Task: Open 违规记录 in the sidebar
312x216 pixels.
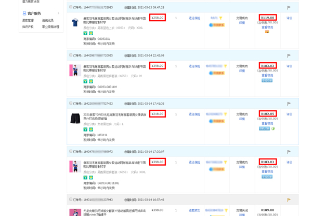Action: point(48,21)
